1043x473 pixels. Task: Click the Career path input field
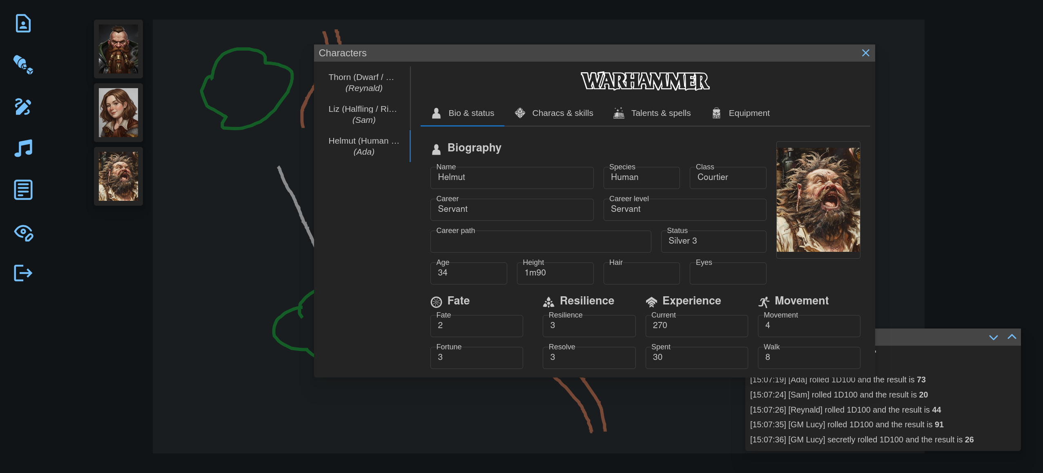coord(540,242)
